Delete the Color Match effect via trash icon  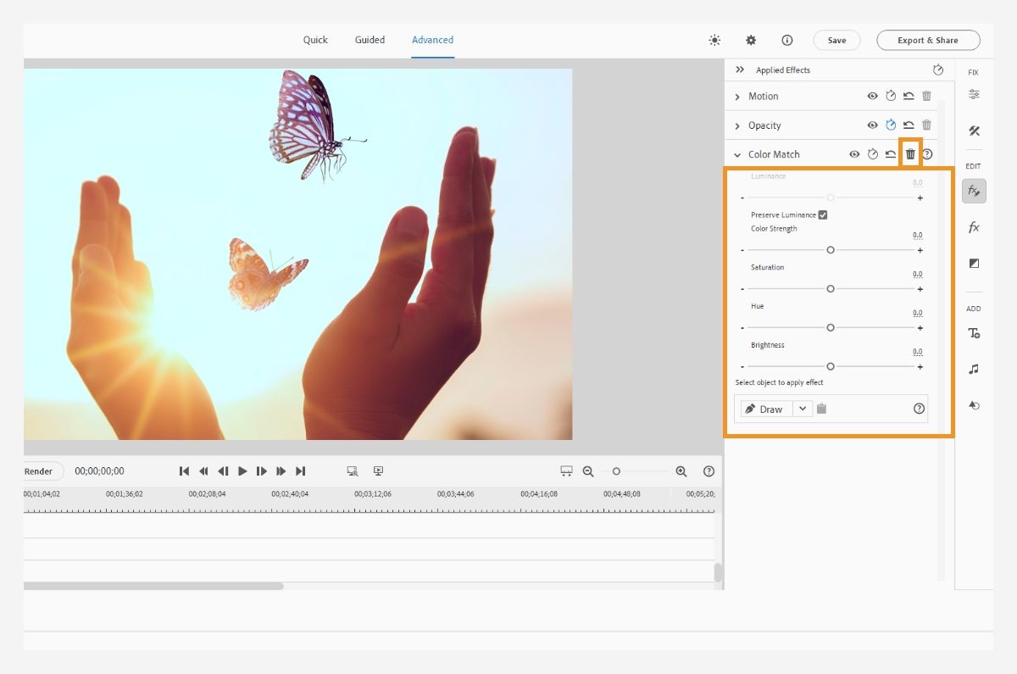910,154
